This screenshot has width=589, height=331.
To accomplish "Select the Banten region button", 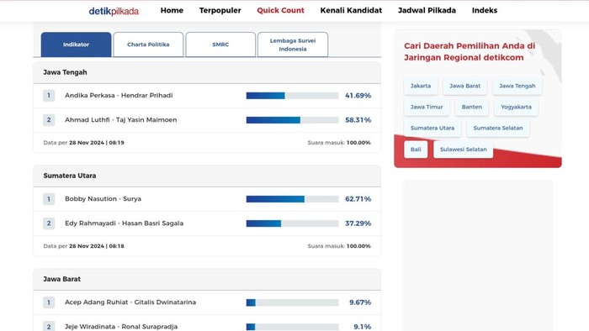I will pyautogui.click(x=472, y=107).
